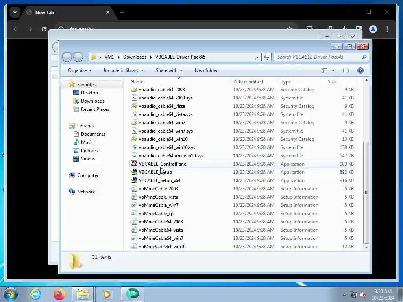Open Music library
This screenshot has width=403, height=302.
(87, 142)
